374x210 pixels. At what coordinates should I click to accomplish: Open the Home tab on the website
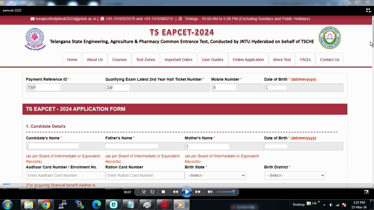pos(72,60)
